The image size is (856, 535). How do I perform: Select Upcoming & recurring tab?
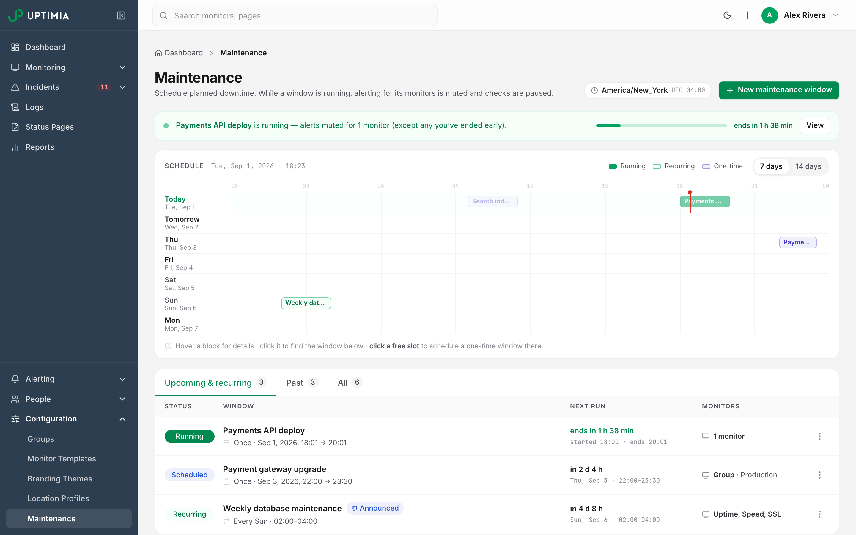[x=215, y=383]
